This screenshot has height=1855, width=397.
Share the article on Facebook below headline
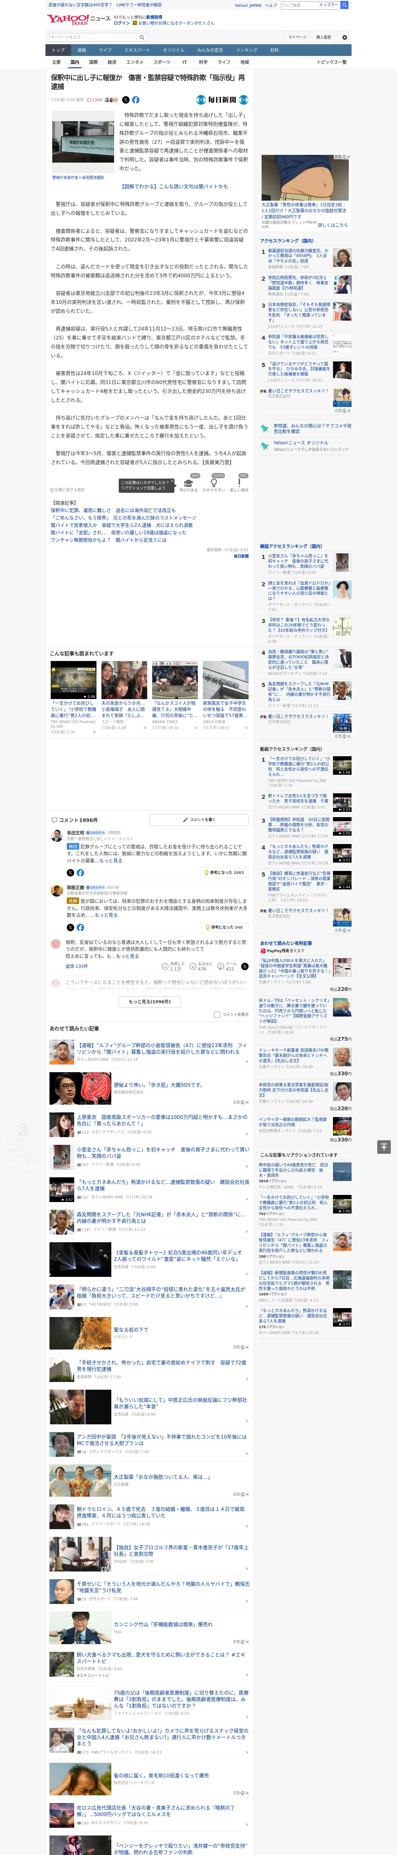tap(135, 100)
